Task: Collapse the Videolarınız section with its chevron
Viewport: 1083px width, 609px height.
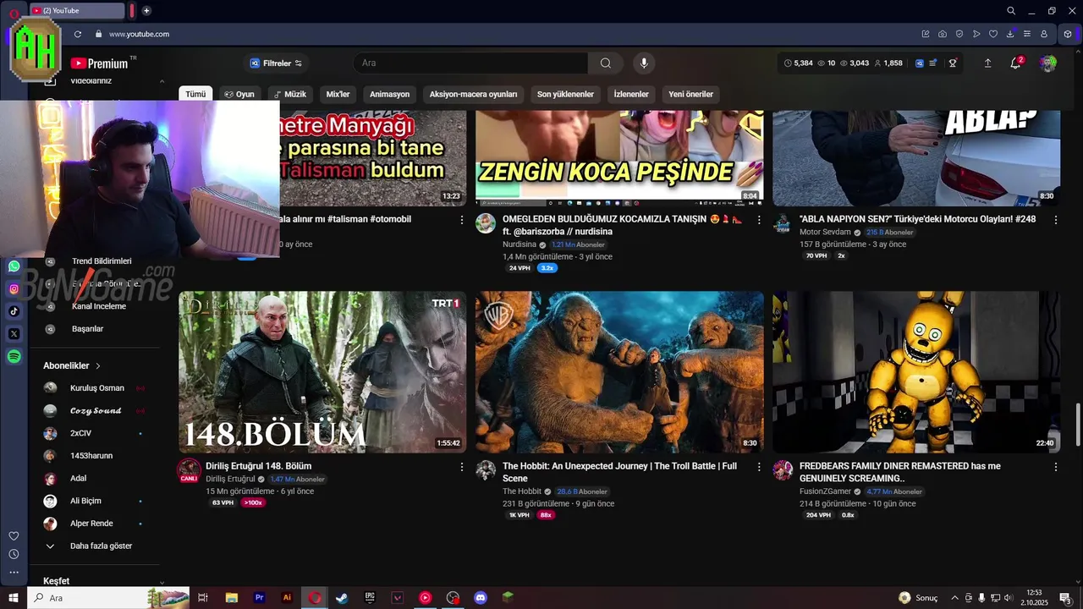Action: 162,81
